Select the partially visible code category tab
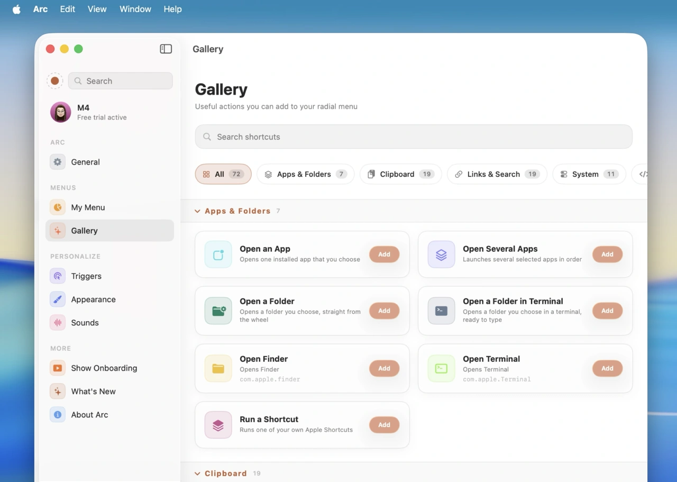Image resolution: width=677 pixels, height=482 pixels. point(640,174)
